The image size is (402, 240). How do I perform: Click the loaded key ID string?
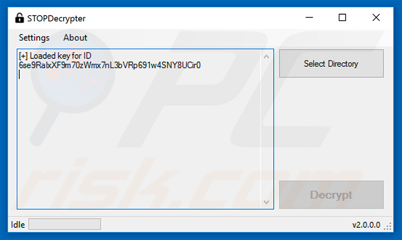110,65
